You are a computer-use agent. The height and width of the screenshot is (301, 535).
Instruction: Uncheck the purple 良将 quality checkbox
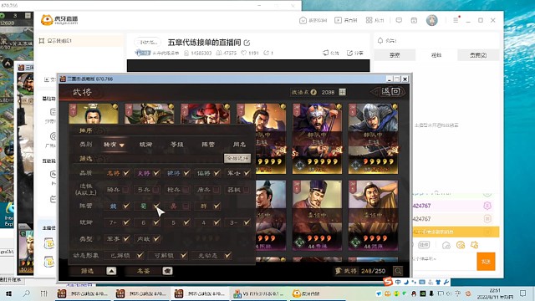[156, 173]
